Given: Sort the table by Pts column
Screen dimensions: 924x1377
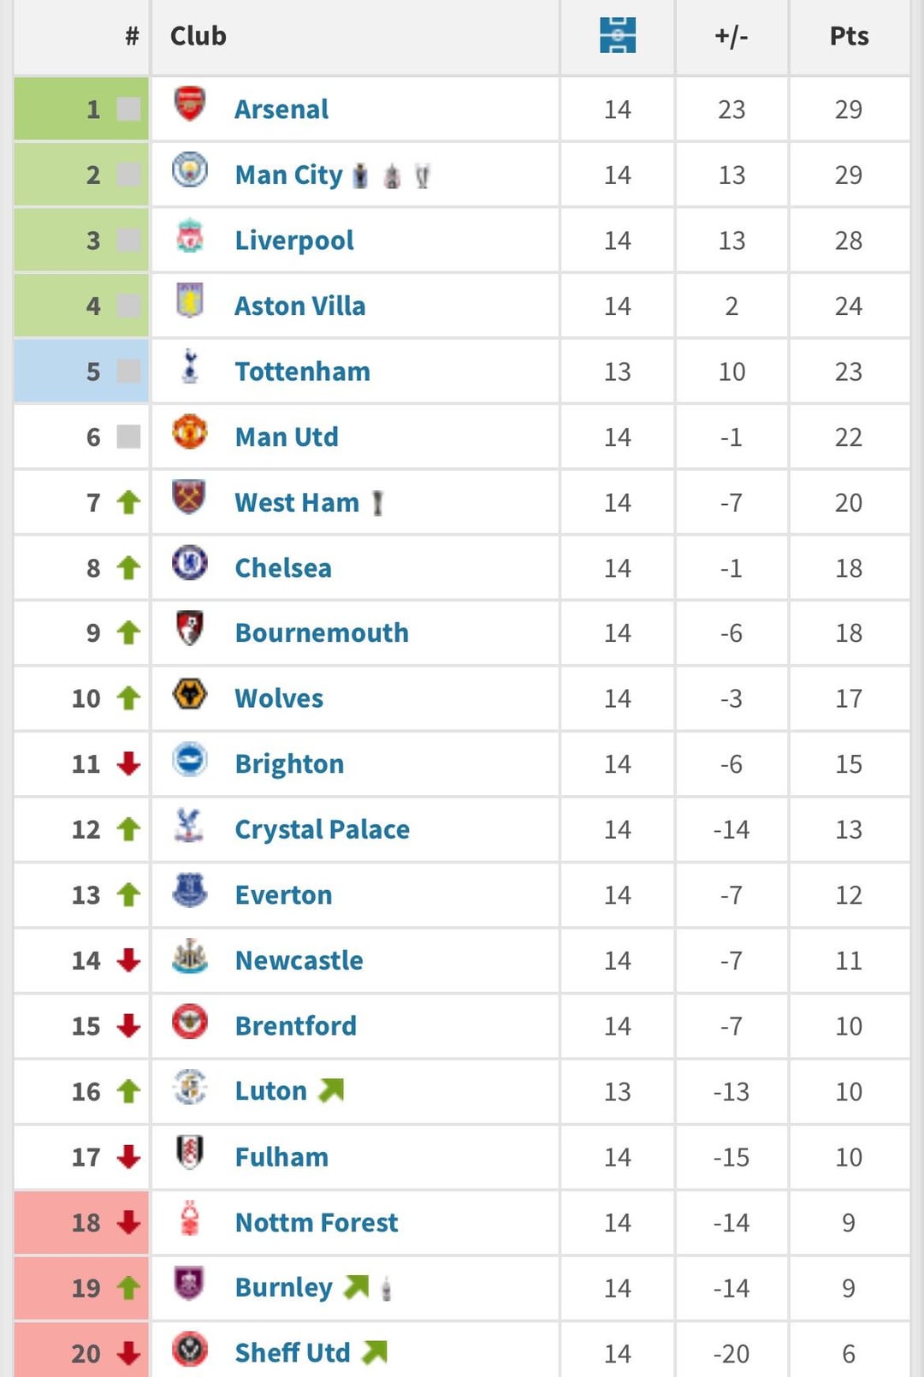Looking at the screenshot, I should (849, 36).
